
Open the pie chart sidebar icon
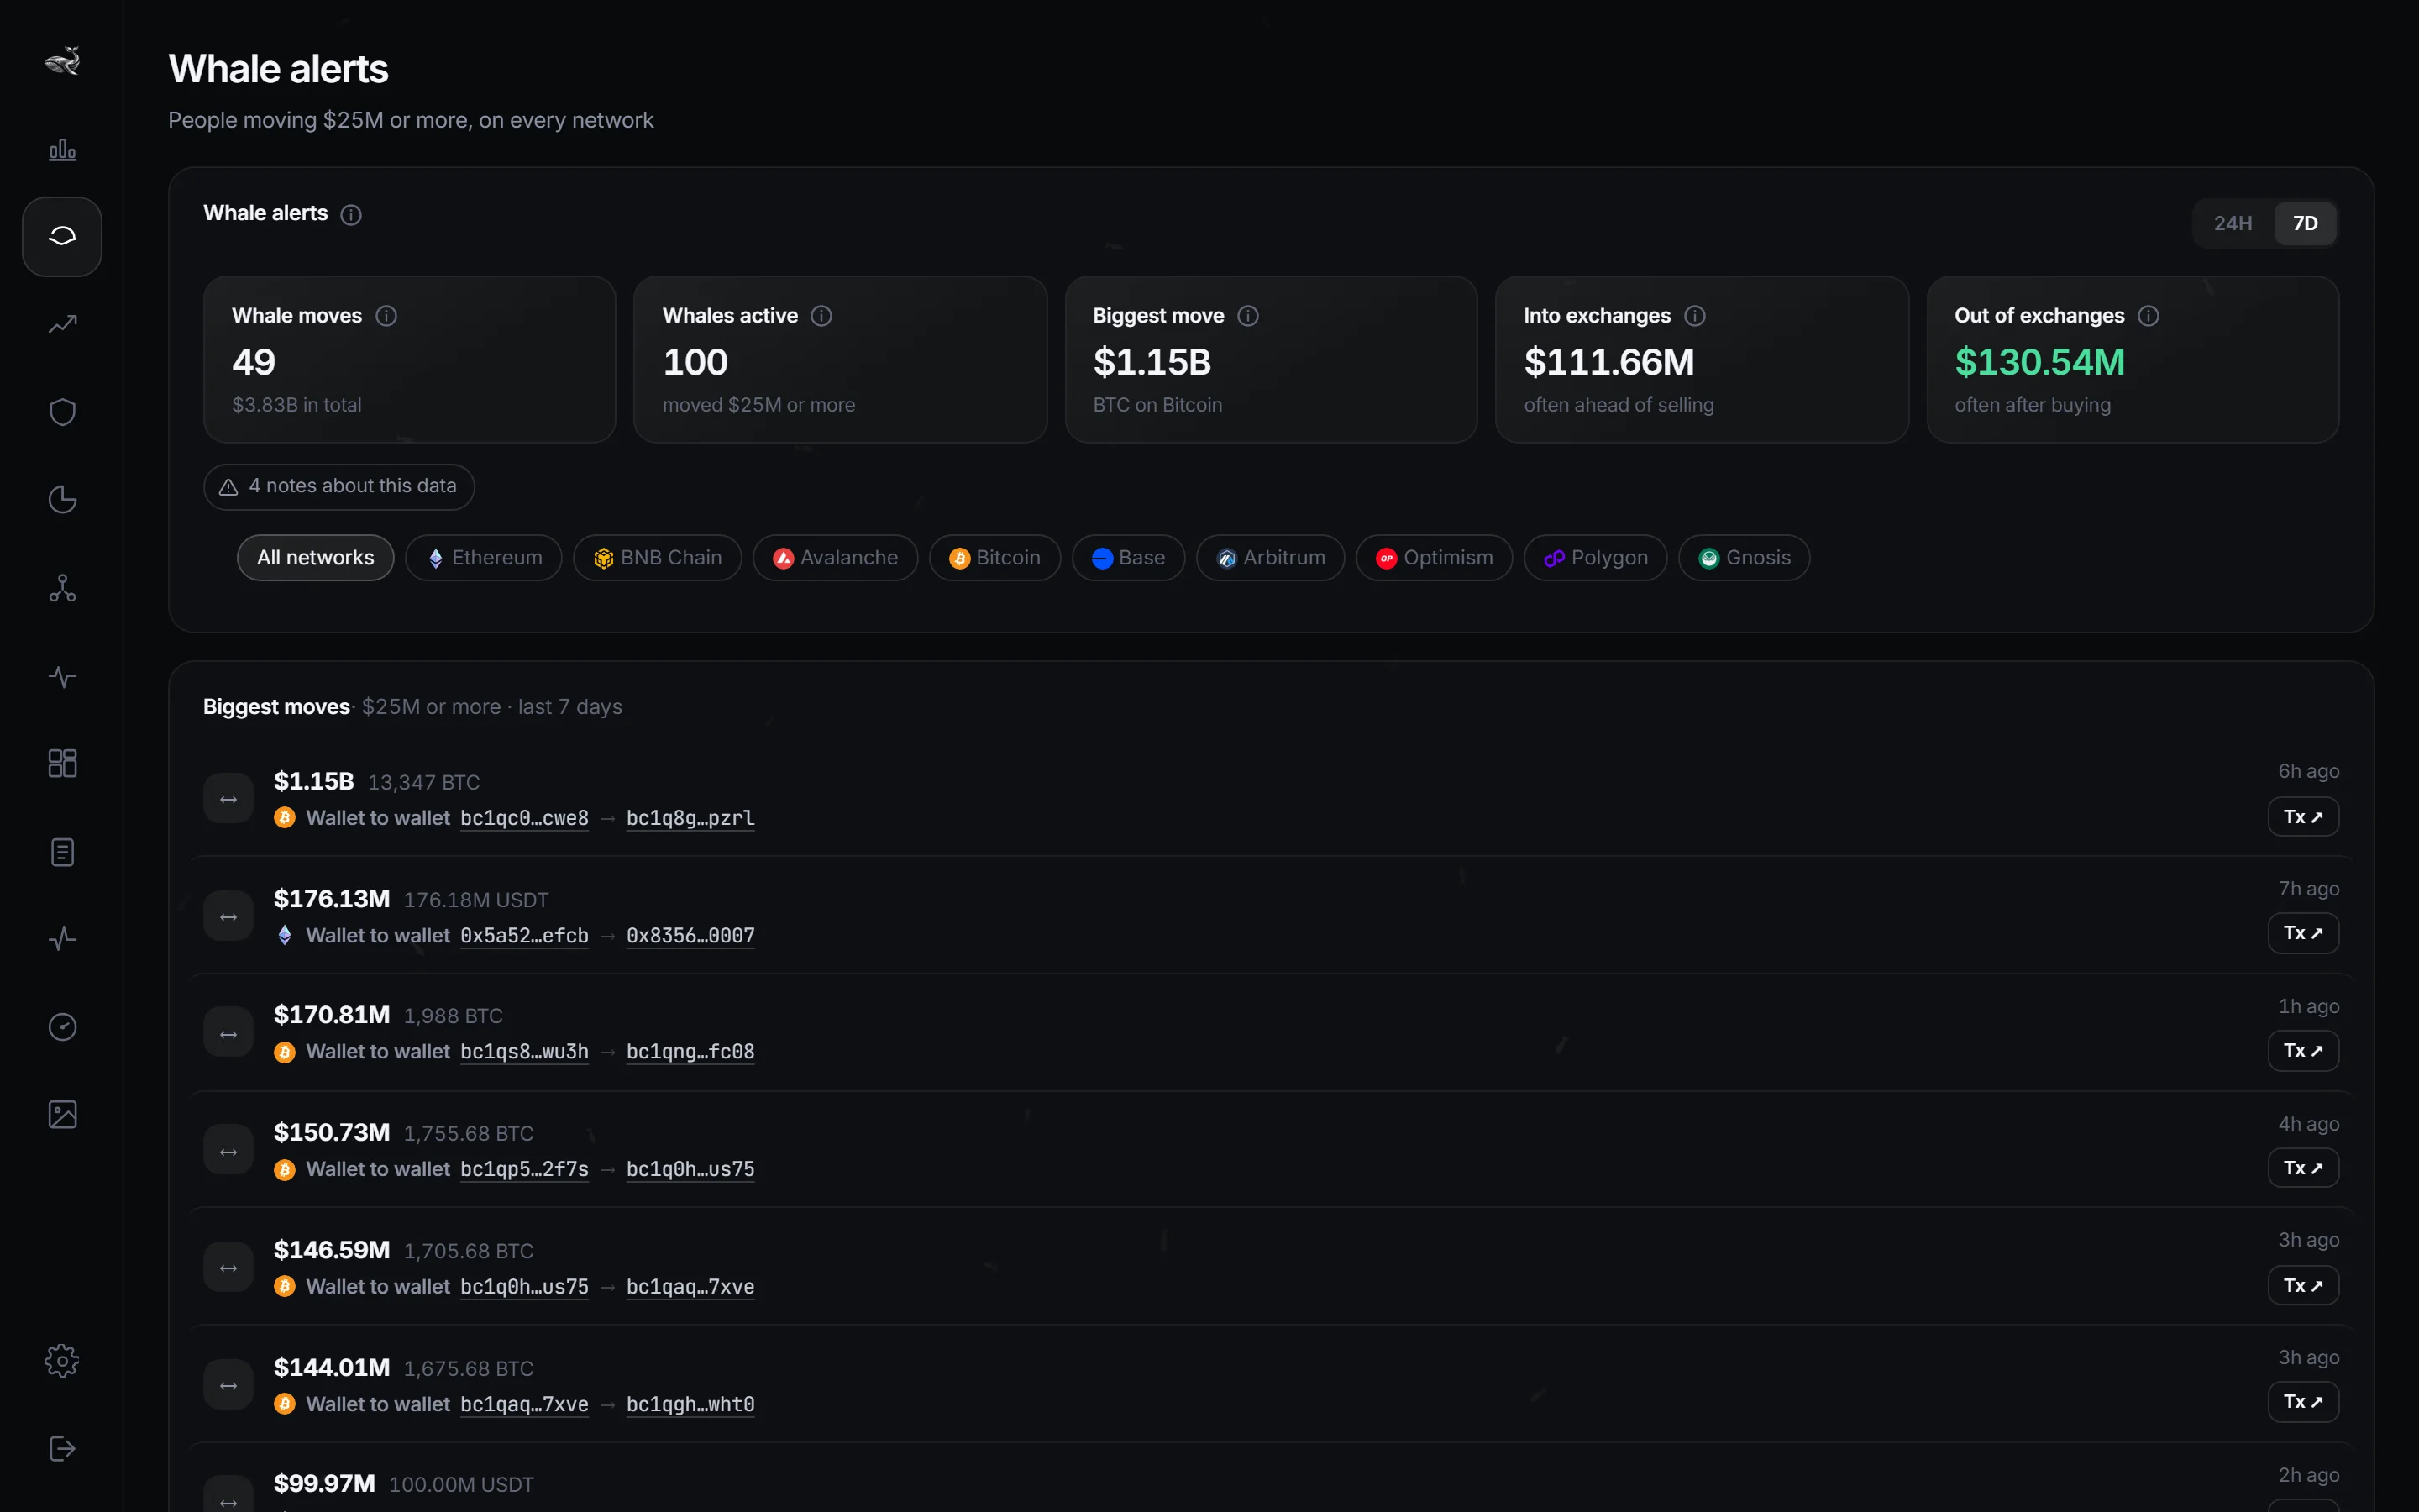62,500
